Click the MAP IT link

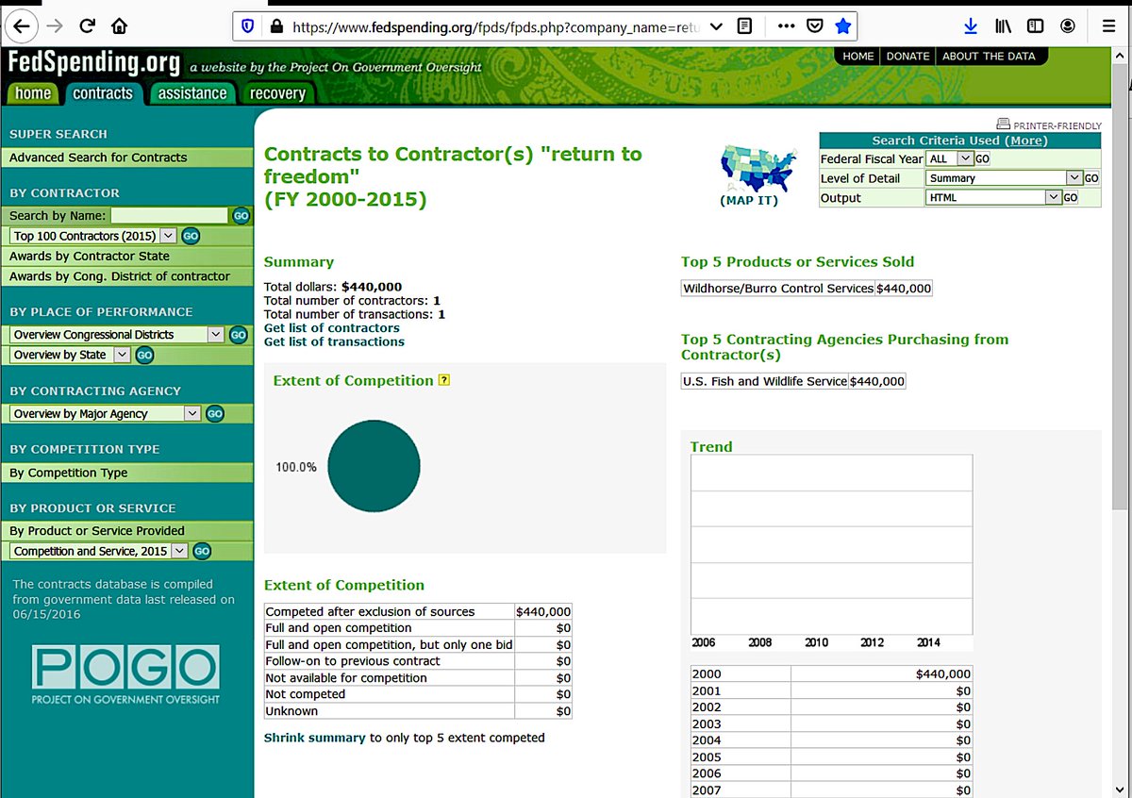[x=749, y=201]
